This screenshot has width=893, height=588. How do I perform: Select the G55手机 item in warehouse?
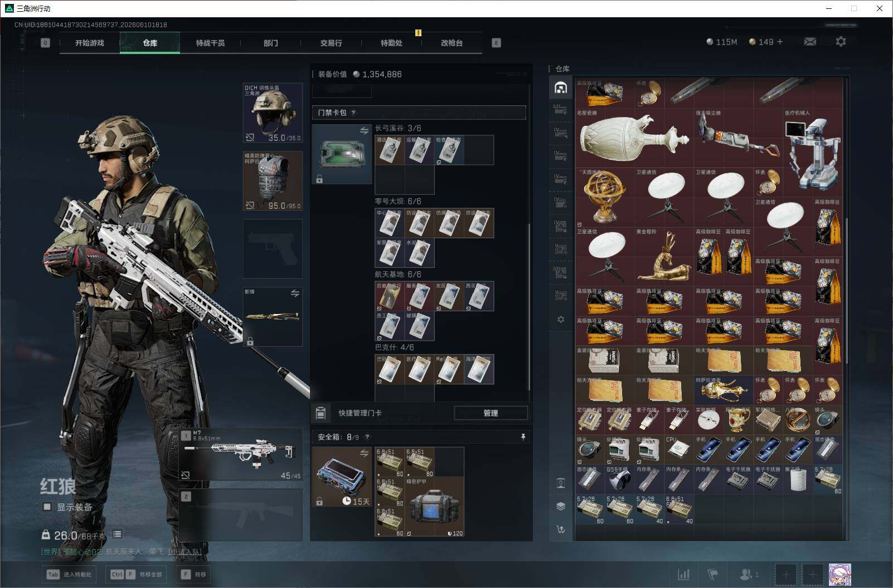click(619, 479)
